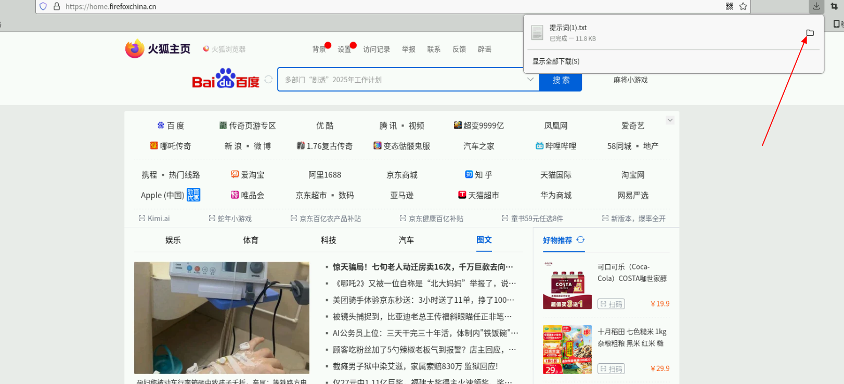Open the hospital hand photo thumbnail

[x=222, y=317]
